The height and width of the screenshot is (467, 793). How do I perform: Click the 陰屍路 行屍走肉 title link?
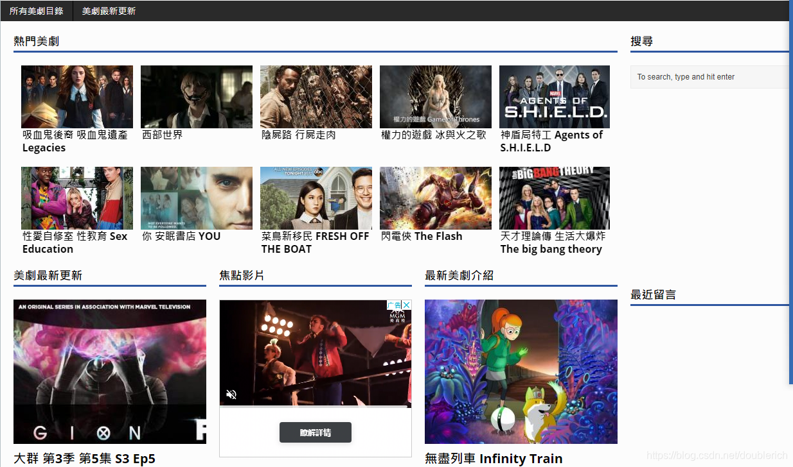click(x=299, y=135)
